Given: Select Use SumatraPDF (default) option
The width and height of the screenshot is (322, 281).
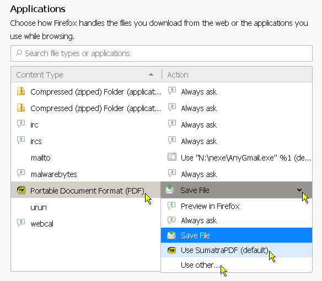Looking at the screenshot, I should pyautogui.click(x=237, y=250).
